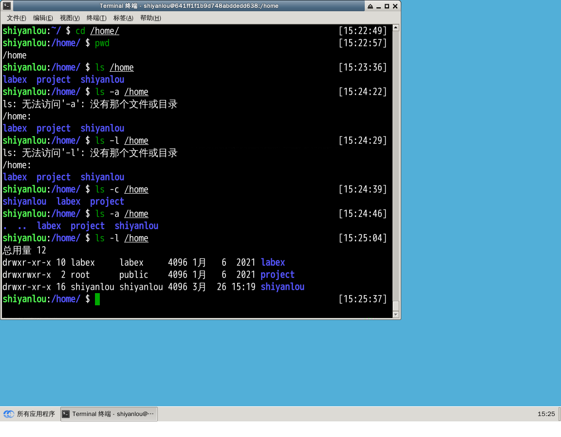
Task: Click the green cursor at the prompt
Action: point(97,299)
